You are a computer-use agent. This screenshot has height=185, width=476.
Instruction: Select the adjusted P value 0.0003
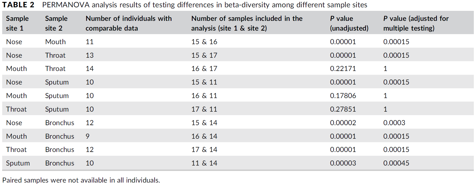[x=394, y=123]
